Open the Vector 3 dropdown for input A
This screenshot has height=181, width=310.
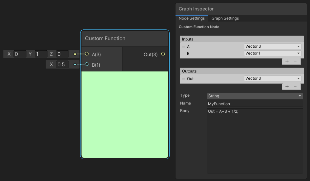272,46
